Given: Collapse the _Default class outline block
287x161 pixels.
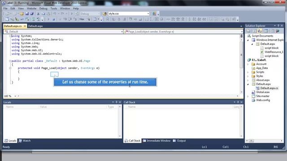Looking at the screenshot, I should [x=10, y=61].
